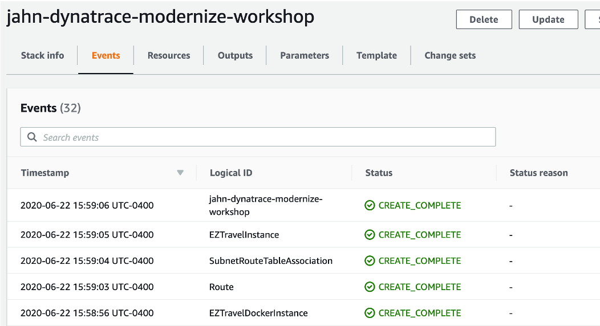Screen dimensions: 600x326
Task: Click the Events (32) heading
Action: 51,108
